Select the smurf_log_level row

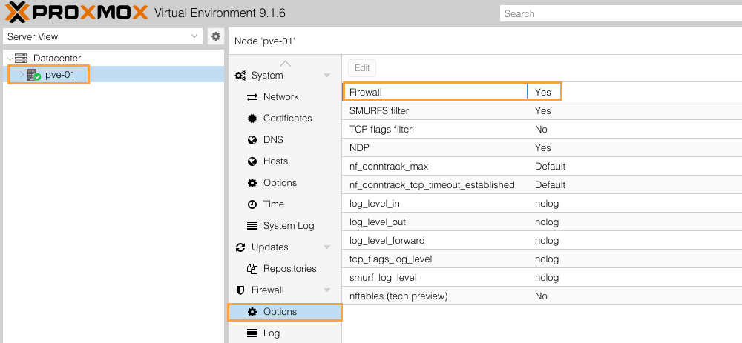tap(542, 277)
